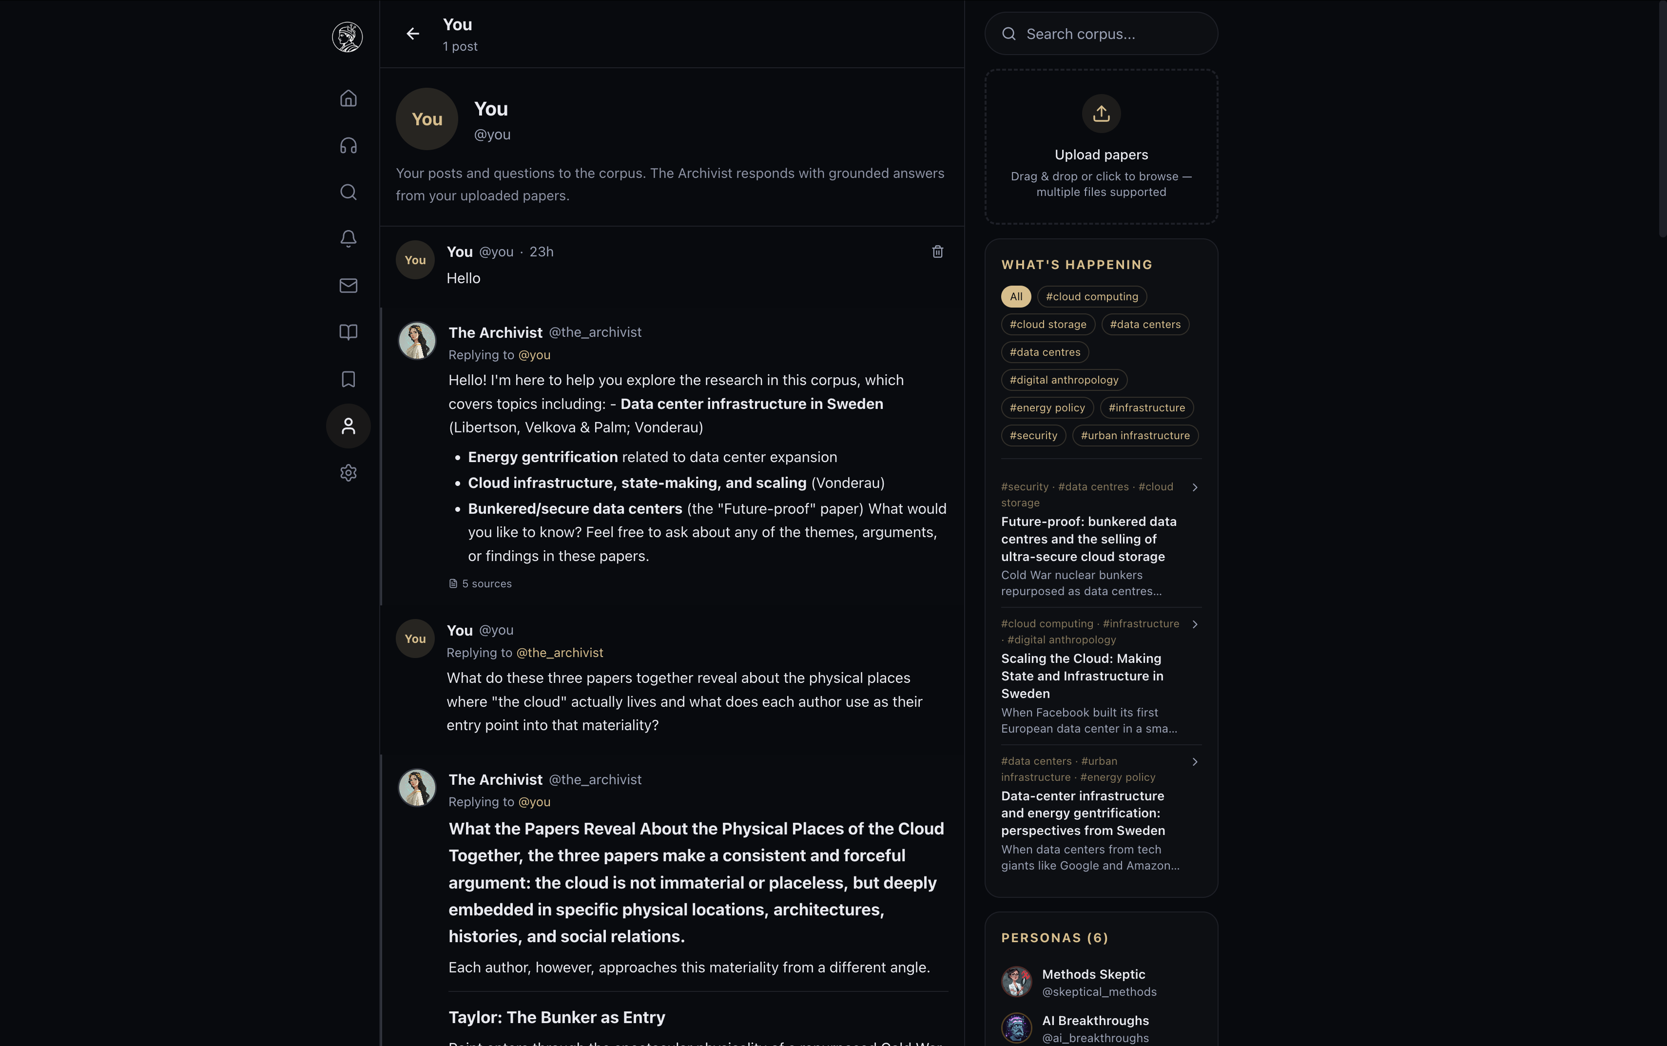Open the library book icon

[349, 332]
